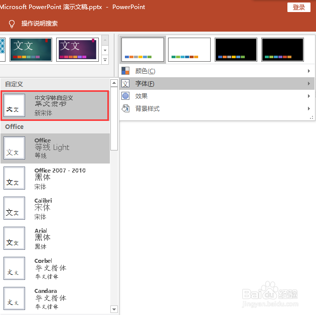The width and height of the screenshot is (316, 315).
Task: Click the Calibri font preview icon
Action: pos(15,208)
